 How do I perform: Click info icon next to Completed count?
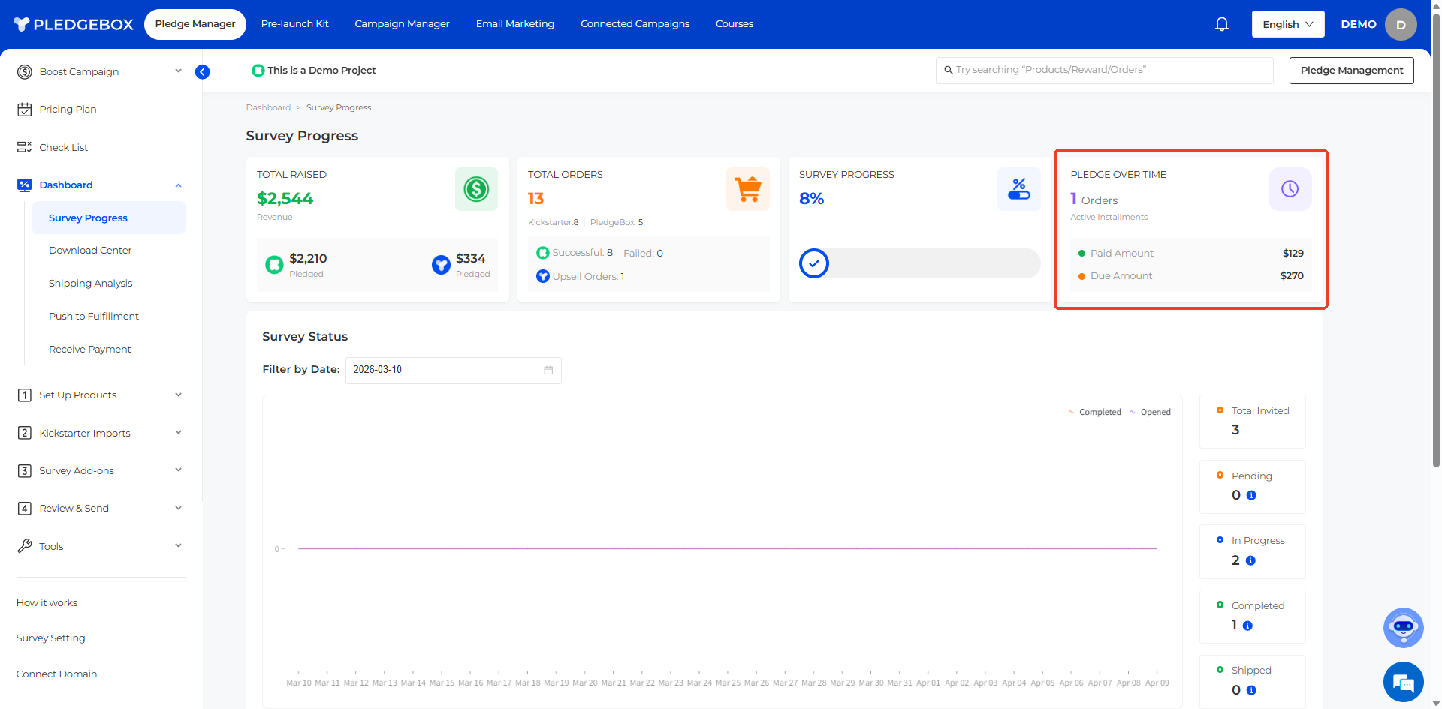(x=1247, y=626)
